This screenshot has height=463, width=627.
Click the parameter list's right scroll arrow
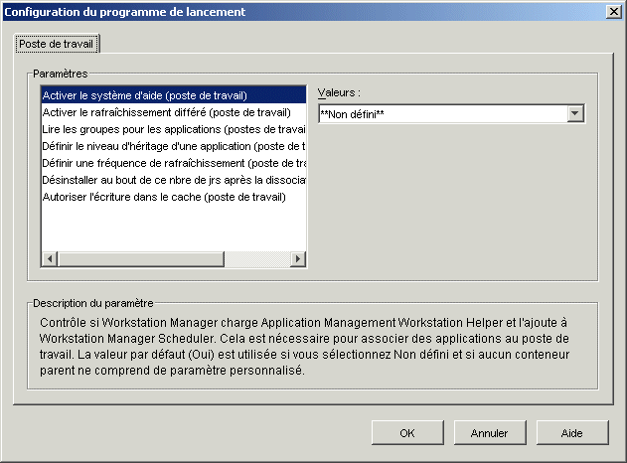[x=297, y=258]
